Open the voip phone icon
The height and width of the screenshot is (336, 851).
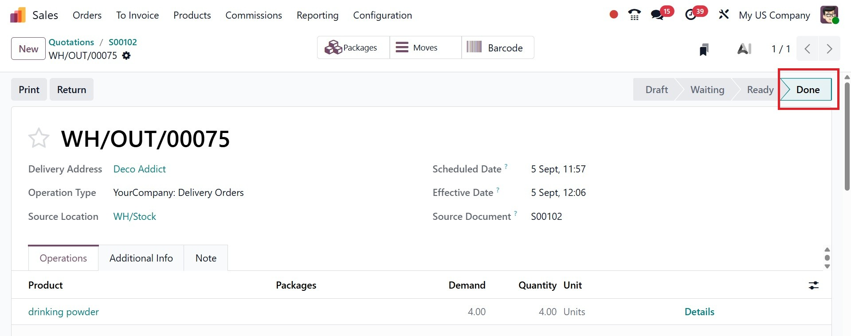634,15
